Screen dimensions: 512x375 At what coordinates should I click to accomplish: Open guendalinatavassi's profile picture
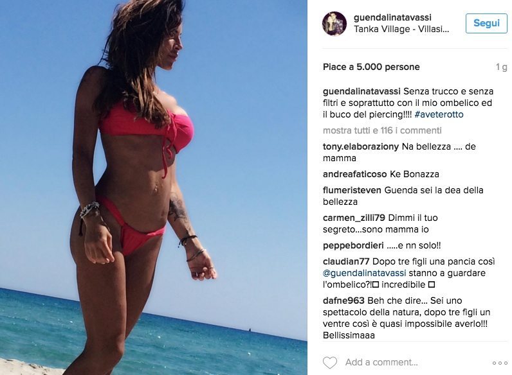[x=334, y=24]
